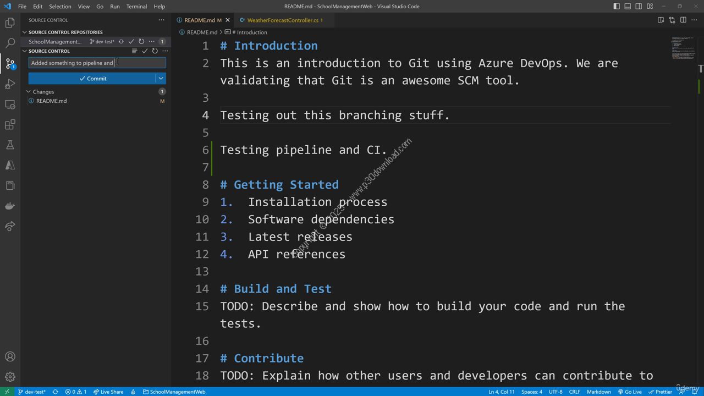Open the Manage gear icon
704x396 pixels.
10,377
